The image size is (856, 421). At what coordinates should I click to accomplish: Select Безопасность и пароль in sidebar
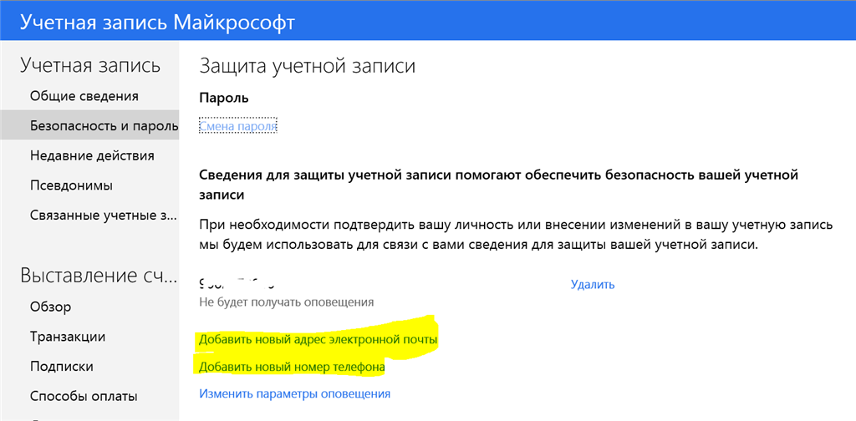[89, 126]
